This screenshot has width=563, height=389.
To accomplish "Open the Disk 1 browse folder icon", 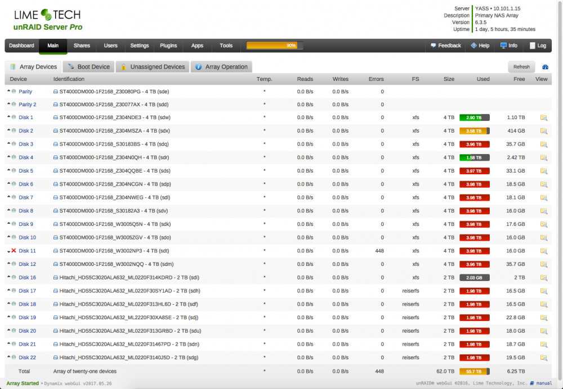I will tap(544, 117).
